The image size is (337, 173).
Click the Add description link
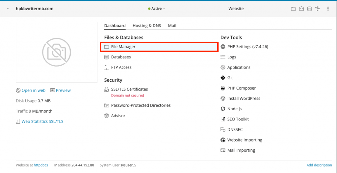click(319, 165)
